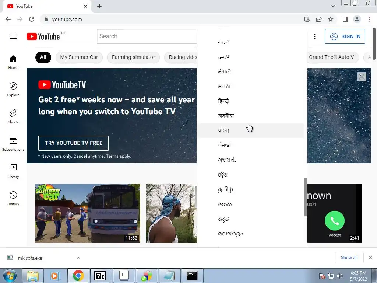Screen dimensions: 377x283
Task: Open Chrome three-dot menu
Action: (369, 19)
